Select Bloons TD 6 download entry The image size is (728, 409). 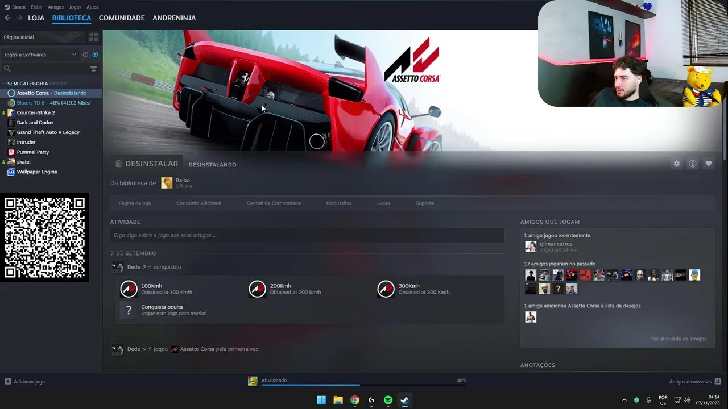tap(51, 103)
